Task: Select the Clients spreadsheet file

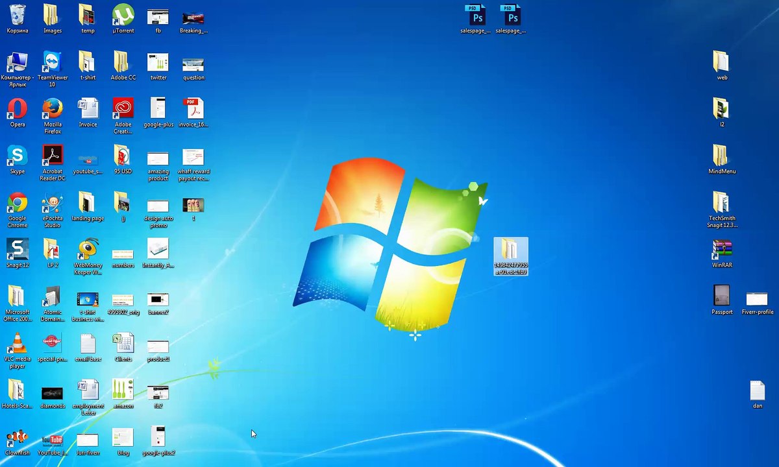Action: point(123,347)
